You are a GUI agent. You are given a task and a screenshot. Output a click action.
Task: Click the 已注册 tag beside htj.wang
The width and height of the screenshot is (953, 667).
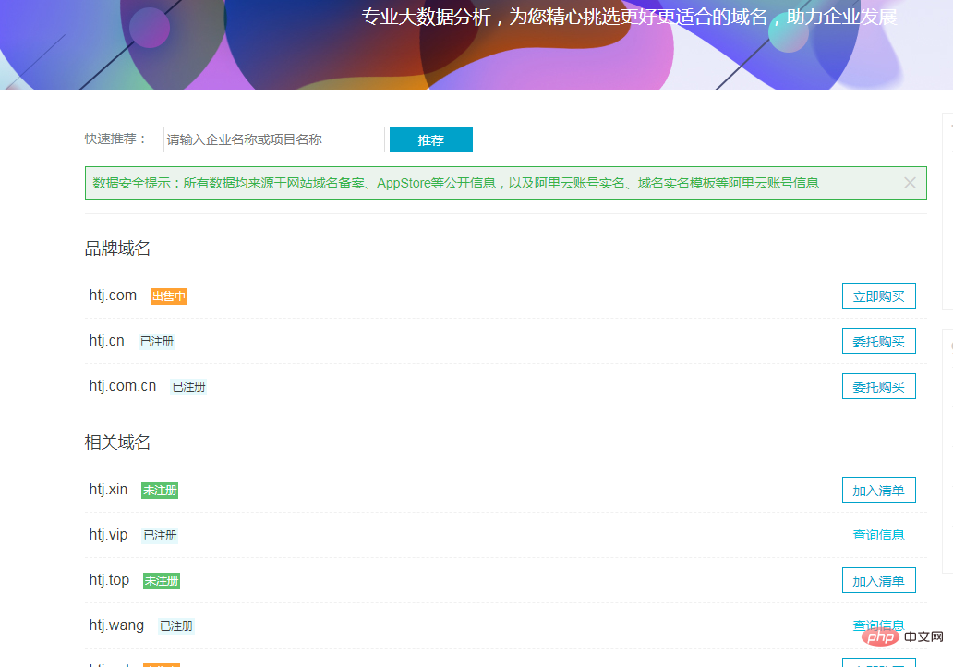(177, 625)
